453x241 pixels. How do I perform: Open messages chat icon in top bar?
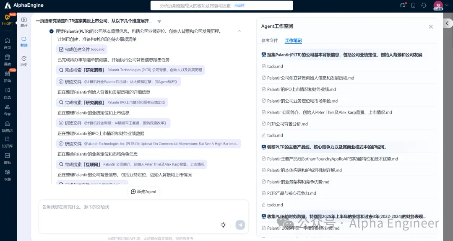pyautogui.click(x=403, y=5)
